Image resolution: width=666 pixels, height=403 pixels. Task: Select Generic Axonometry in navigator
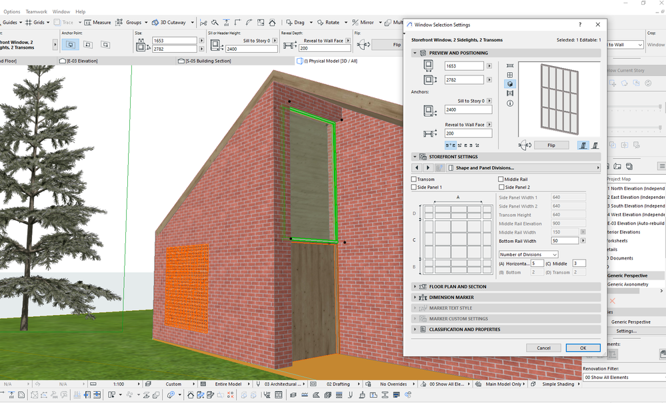click(628, 284)
